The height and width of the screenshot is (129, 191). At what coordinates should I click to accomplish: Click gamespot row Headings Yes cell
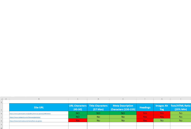pyautogui.click(x=145, y=113)
